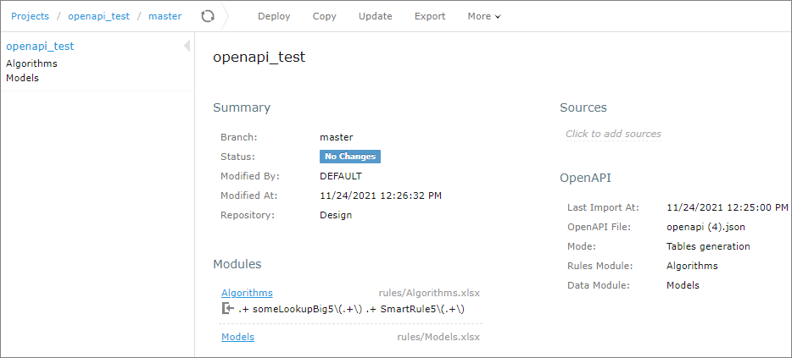Select Models in the left tree
The height and width of the screenshot is (358, 792).
tap(22, 78)
